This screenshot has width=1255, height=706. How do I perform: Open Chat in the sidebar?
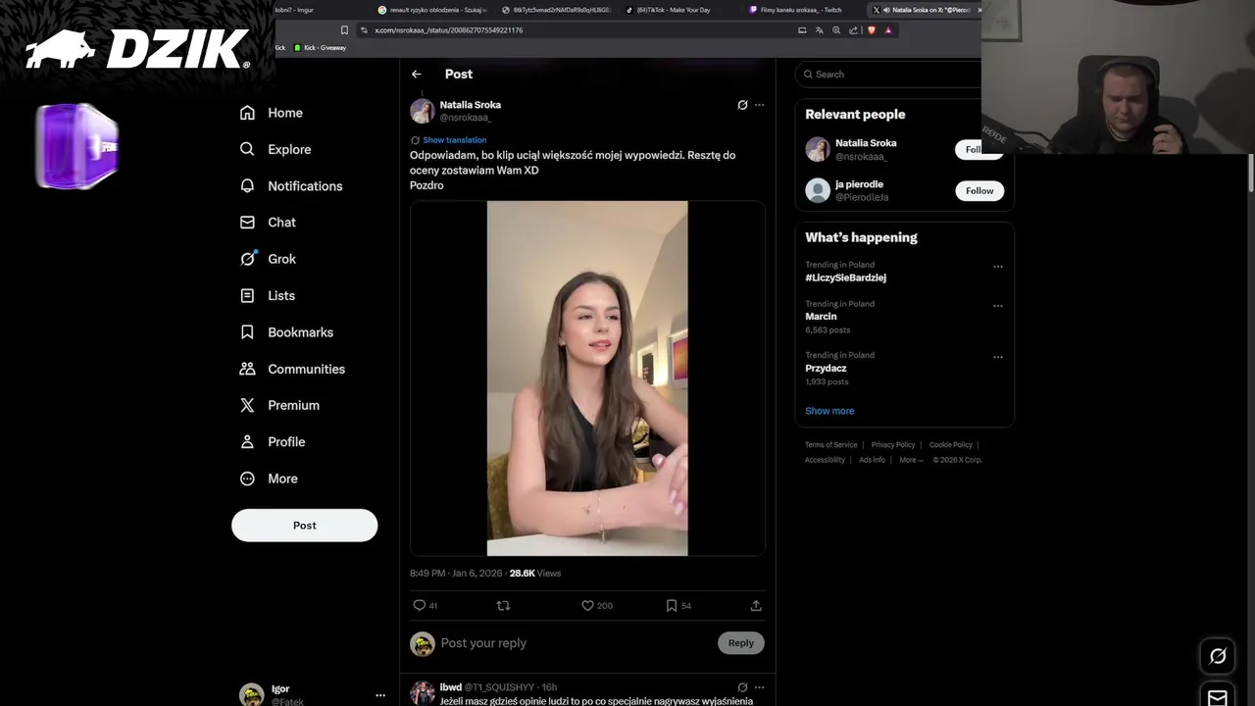tap(268, 223)
